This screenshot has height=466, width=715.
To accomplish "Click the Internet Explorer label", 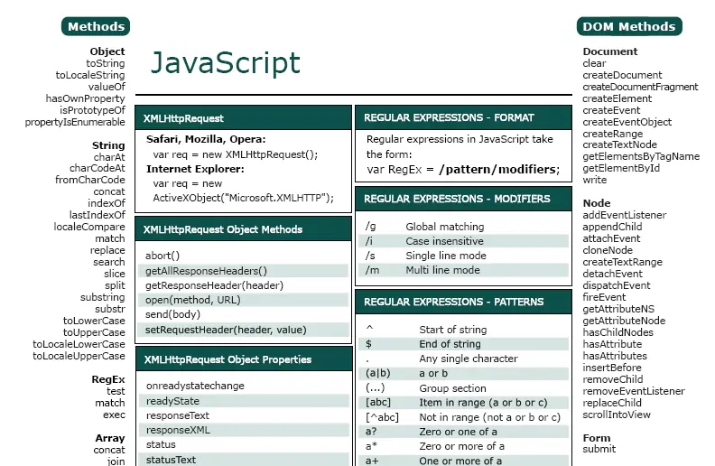I will [195, 169].
